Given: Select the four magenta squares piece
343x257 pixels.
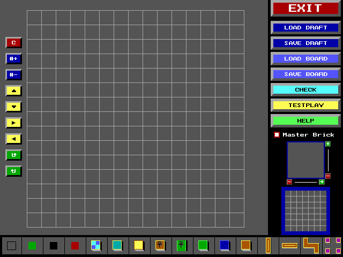Looking at the screenshot, I should [x=333, y=246].
